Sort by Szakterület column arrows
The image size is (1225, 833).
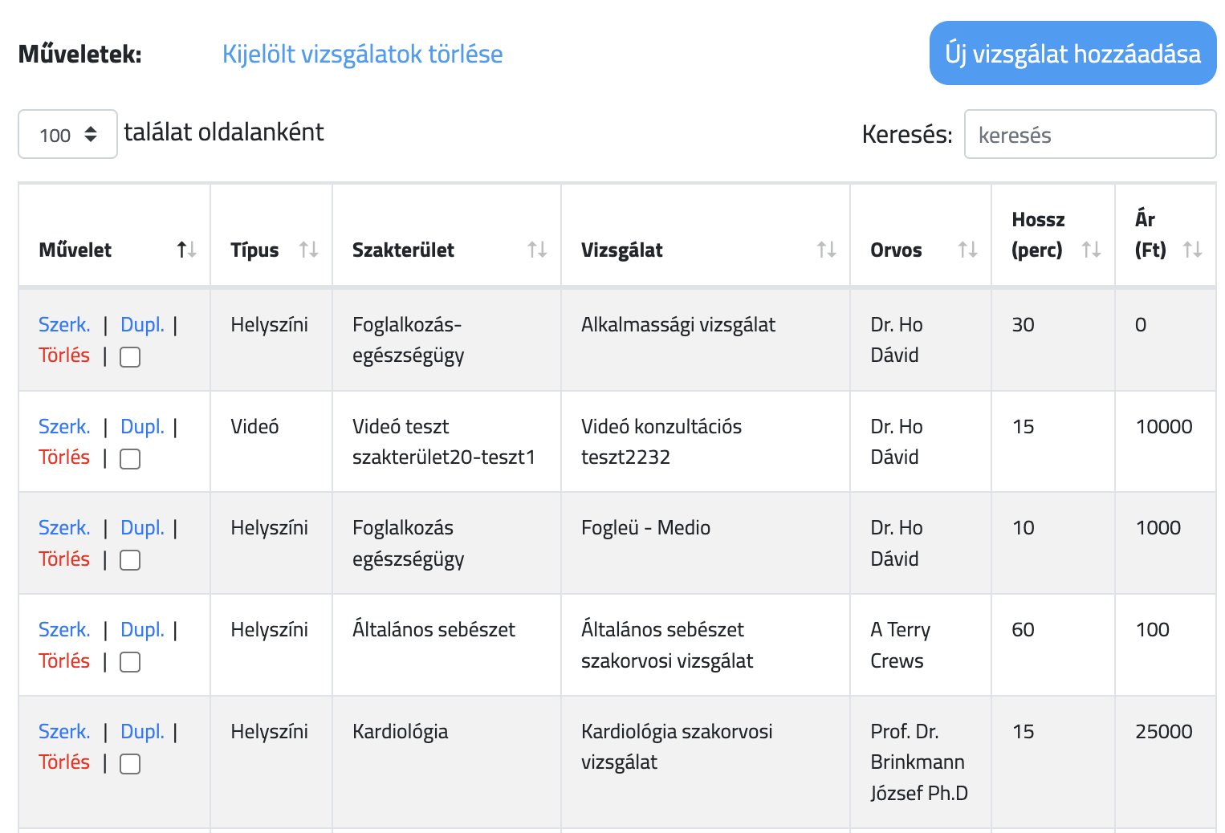tap(537, 250)
